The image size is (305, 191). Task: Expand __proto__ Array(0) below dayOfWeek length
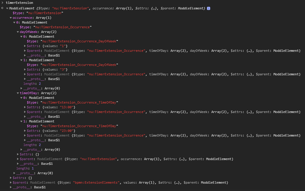point(21,88)
